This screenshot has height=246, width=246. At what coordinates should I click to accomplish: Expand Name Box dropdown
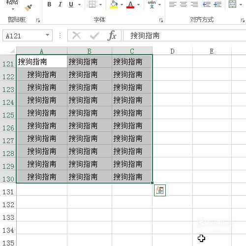click(x=47, y=35)
